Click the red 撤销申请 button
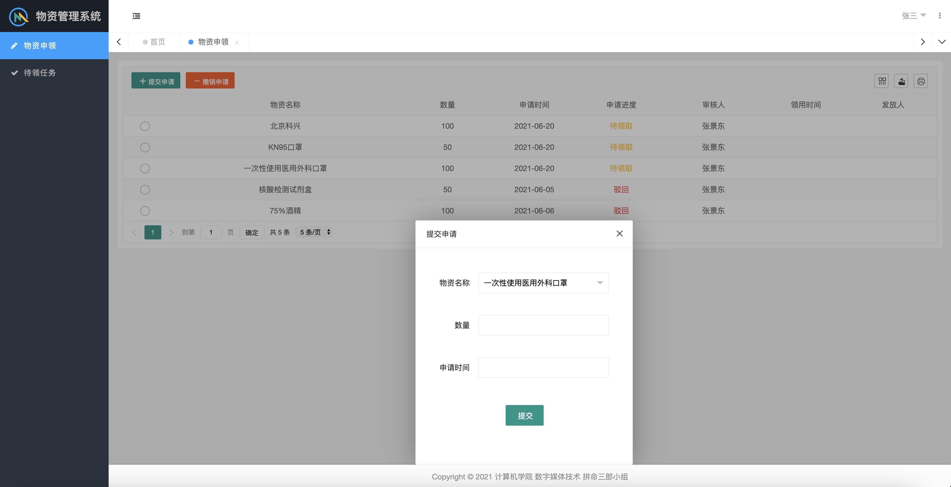This screenshot has height=487, width=951. click(210, 81)
